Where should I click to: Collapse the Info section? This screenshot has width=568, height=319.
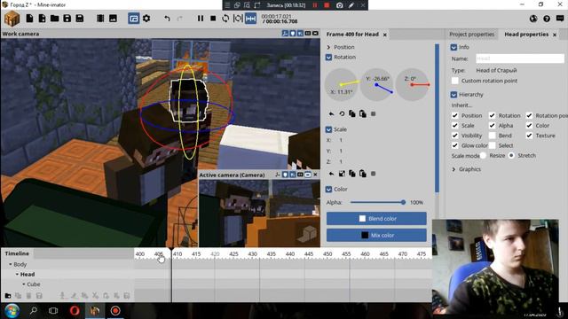tap(454, 47)
